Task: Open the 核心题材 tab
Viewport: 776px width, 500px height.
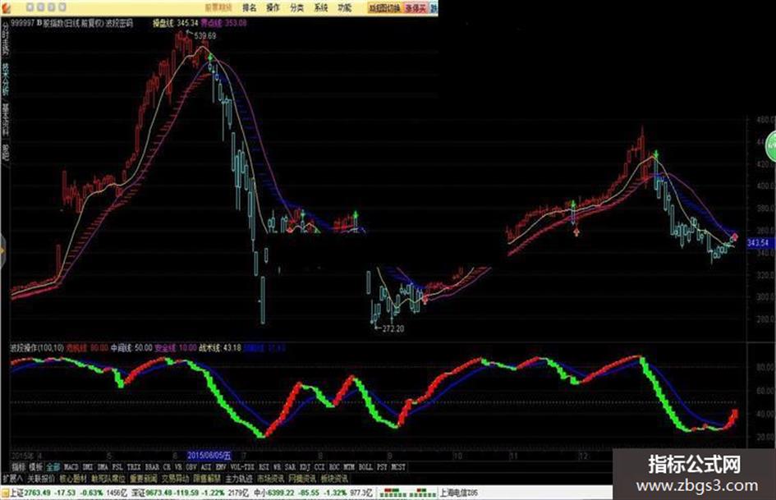Action: pos(73,479)
